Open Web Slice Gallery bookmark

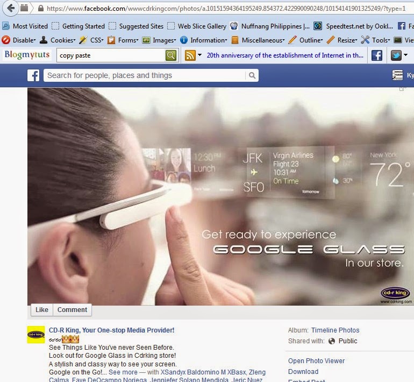(x=197, y=26)
